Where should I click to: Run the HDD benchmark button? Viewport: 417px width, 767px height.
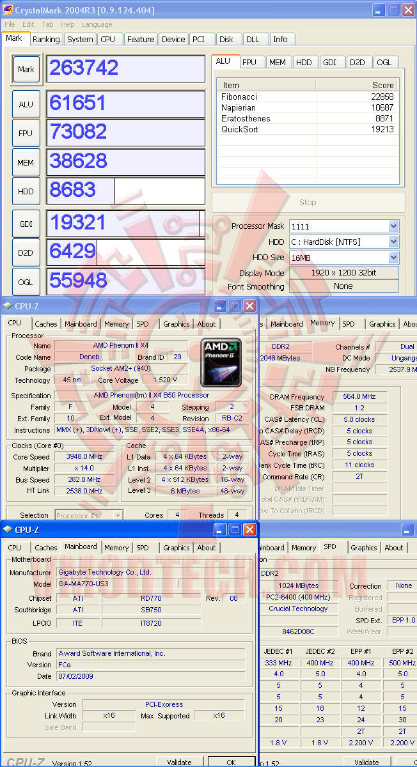click(x=26, y=192)
